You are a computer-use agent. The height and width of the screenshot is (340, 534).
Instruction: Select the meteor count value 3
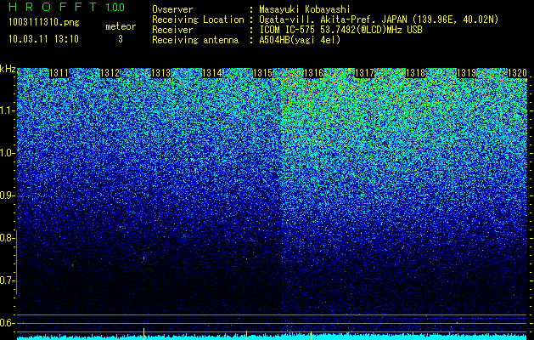point(121,39)
